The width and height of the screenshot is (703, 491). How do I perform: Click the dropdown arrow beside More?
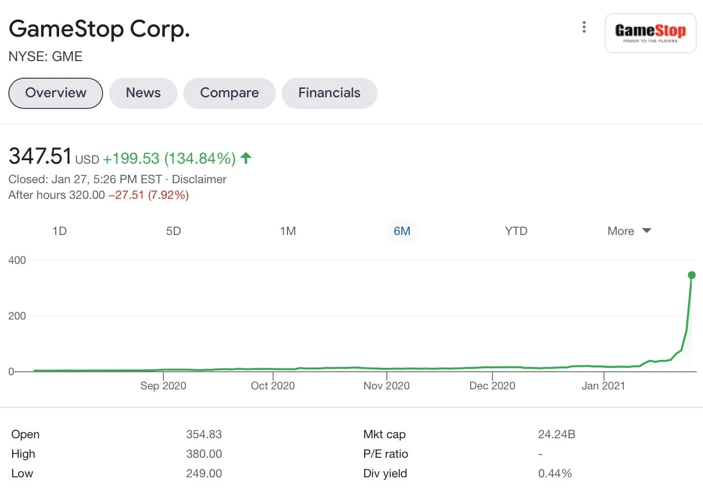coord(647,231)
